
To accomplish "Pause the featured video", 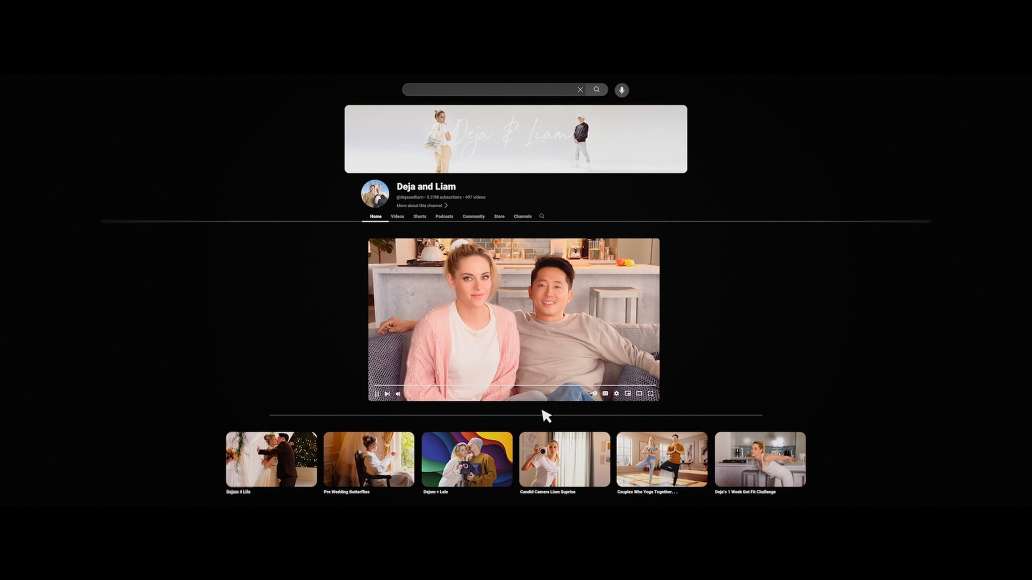I will (x=377, y=394).
